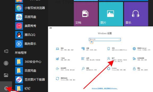Open Cortana settings category

pos(117,69)
